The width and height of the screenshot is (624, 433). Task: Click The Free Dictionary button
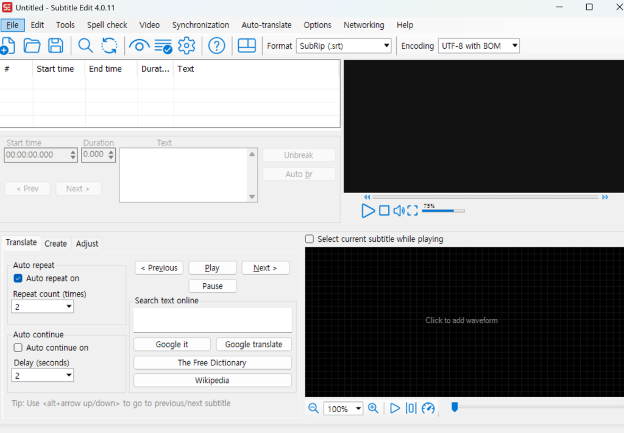pyautogui.click(x=213, y=362)
